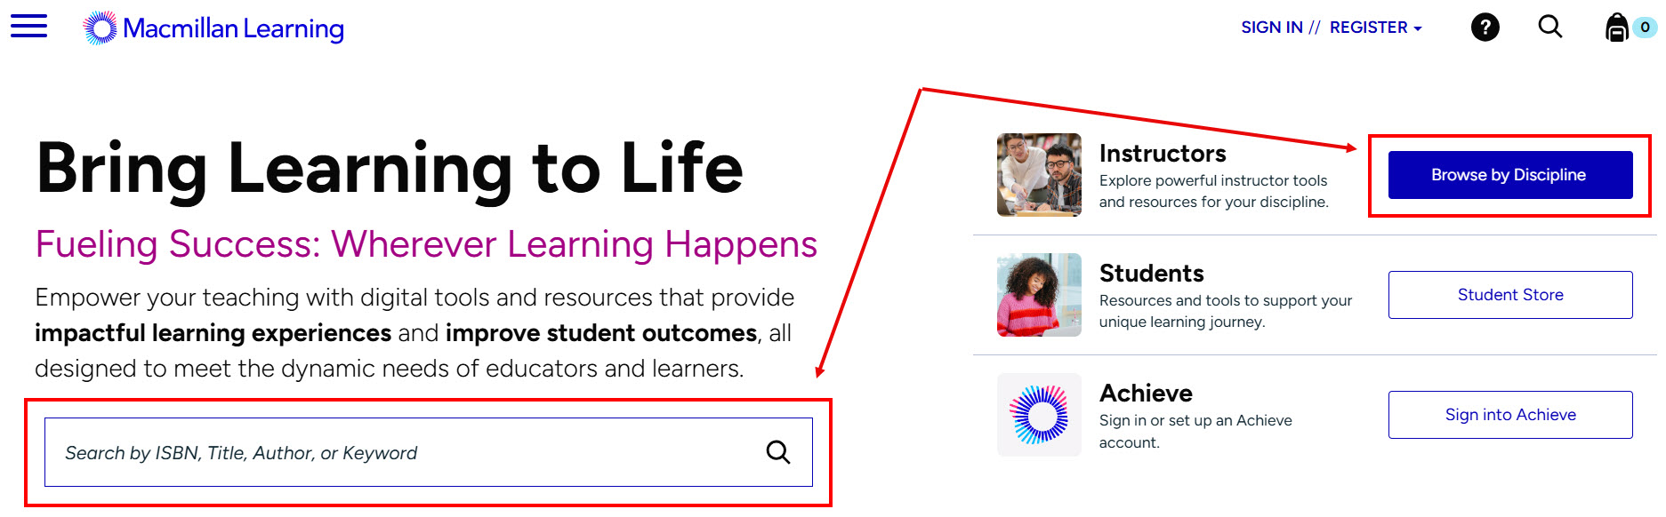The image size is (1666, 517).
Task: Submit search using the search field magnifier
Action: pyautogui.click(x=778, y=452)
